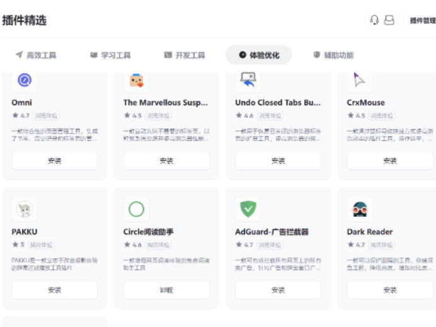Open the Omni plugin title
Viewport: 436px width, 327px height.
pyautogui.click(x=21, y=103)
